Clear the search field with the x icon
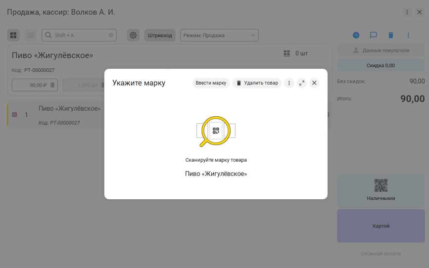 [x=111, y=35]
